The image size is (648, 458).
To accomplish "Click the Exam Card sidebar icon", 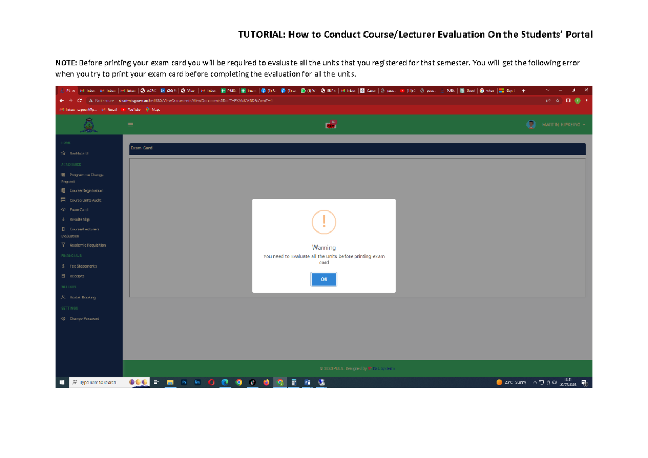I will 63,210.
